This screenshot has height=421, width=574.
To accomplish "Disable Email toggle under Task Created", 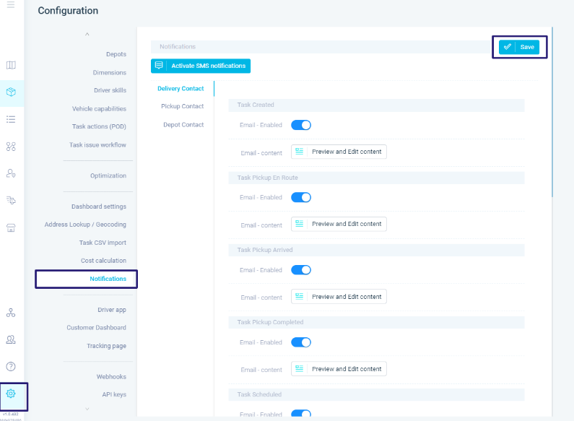I will (300, 125).
